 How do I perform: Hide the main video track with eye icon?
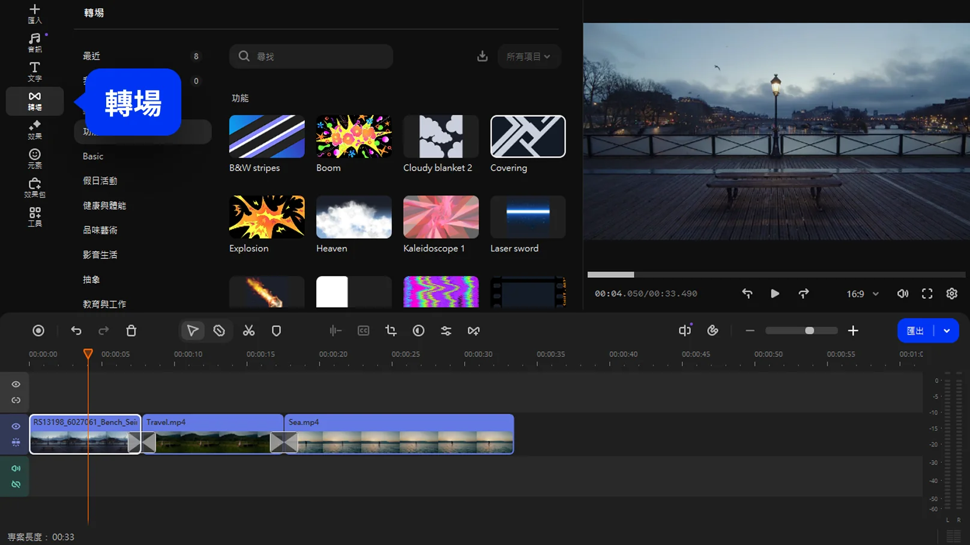tap(16, 426)
